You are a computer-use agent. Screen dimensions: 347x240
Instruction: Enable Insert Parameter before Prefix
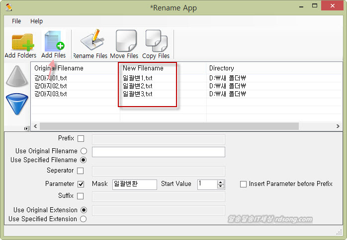(x=243, y=184)
